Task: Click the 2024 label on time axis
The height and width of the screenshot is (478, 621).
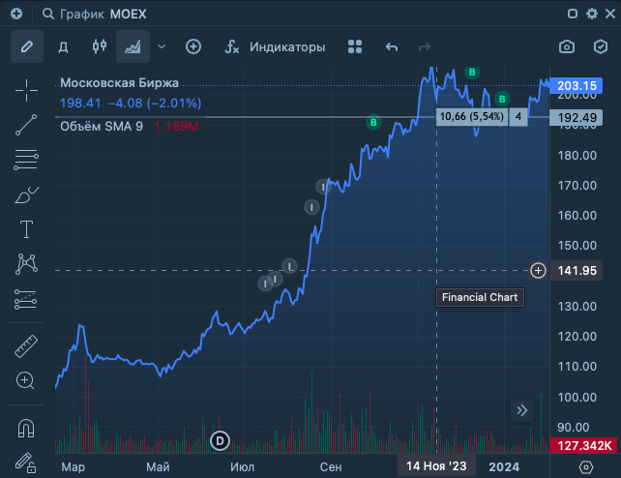Action: pyautogui.click(x=504, y=467)
